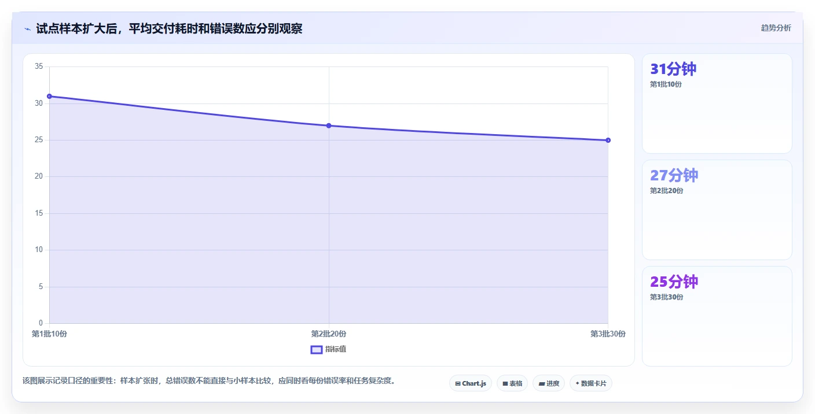Select the Chart.js chip
815x414 pixels.
tap(471, 383)
